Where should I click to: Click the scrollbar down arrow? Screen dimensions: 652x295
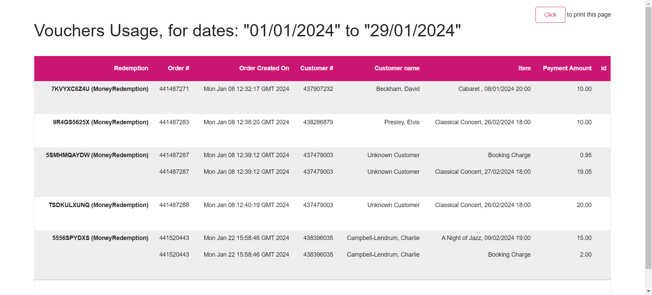(648, 291)
